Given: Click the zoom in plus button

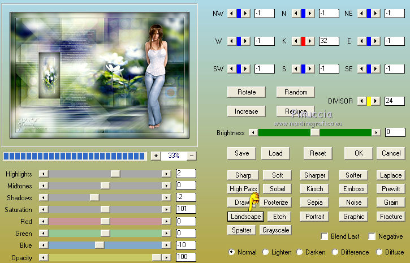Looking at the screenshot, I should point(156,156).
